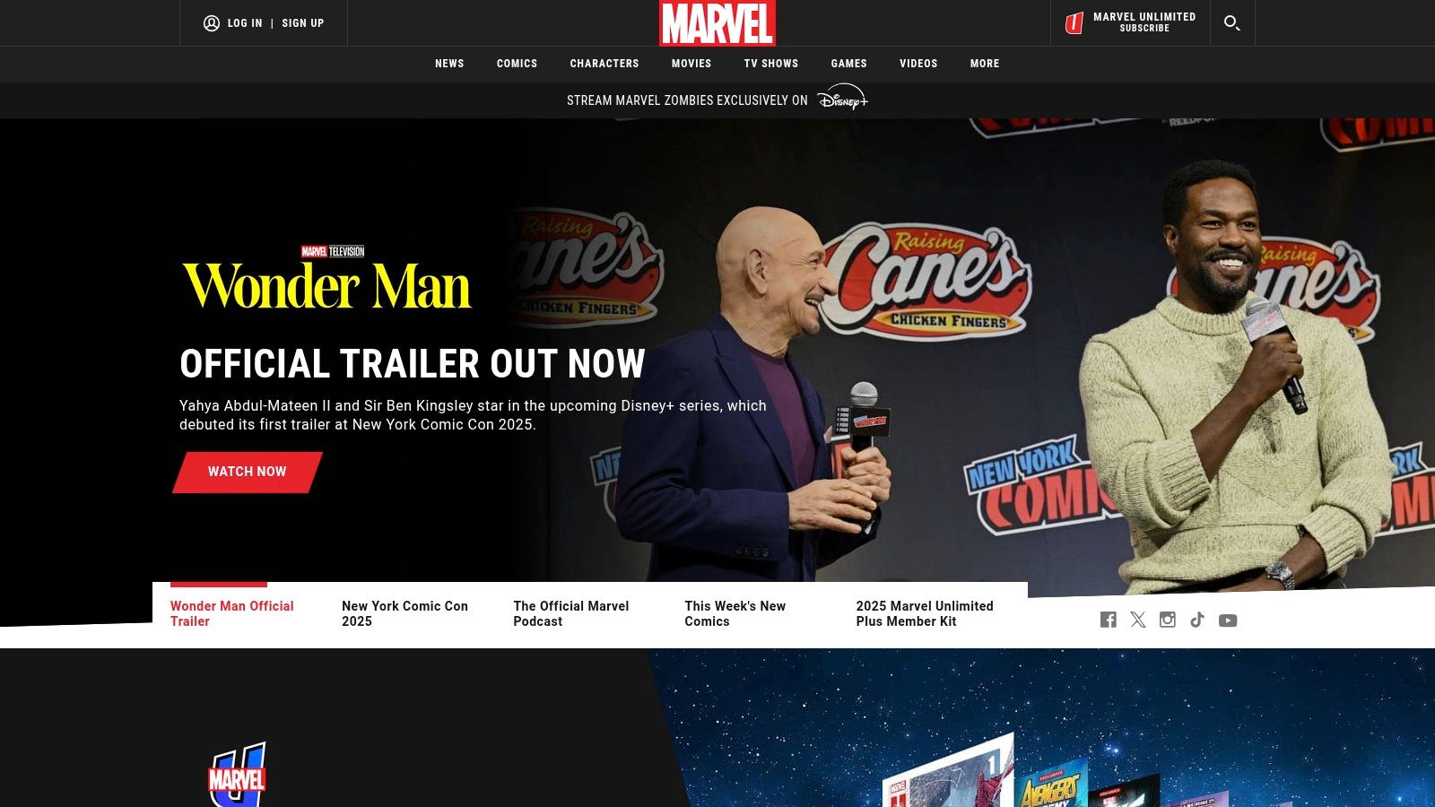The image size is (1435, 807).
Task: Switch to The Official Marvel Podcast slide
Action: (570, 613)
